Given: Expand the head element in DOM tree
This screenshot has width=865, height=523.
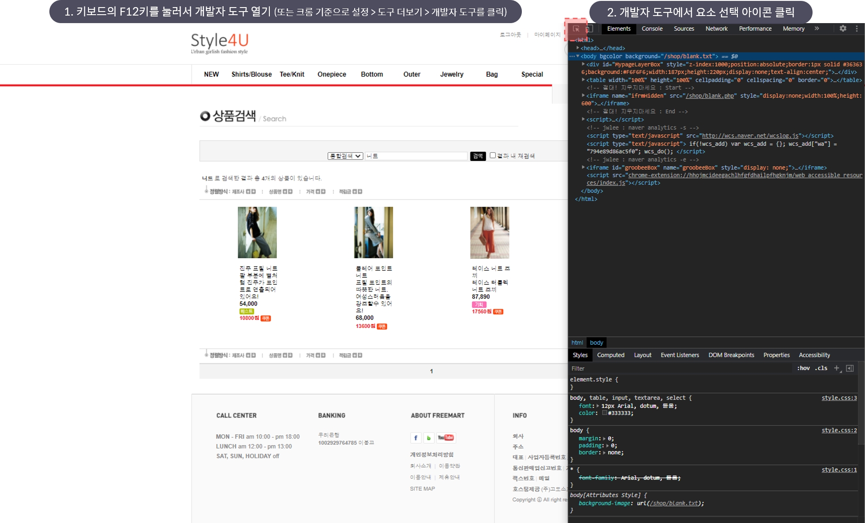Looking at the screenshot, I should point(578,48).
